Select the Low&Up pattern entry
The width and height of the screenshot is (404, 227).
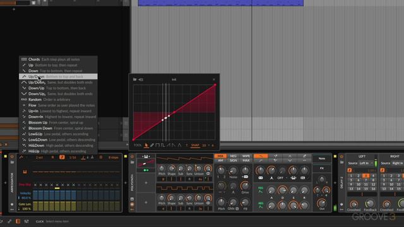(x=58, y=134)
